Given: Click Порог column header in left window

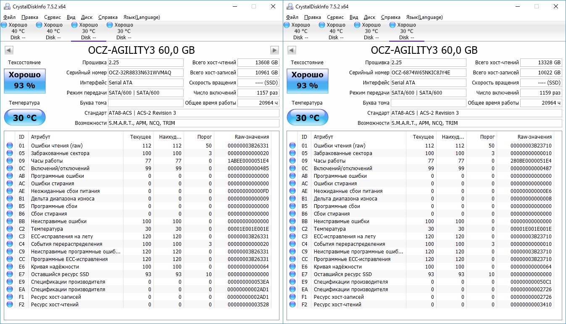Looking at the screenshot, I should coord(199,137).
